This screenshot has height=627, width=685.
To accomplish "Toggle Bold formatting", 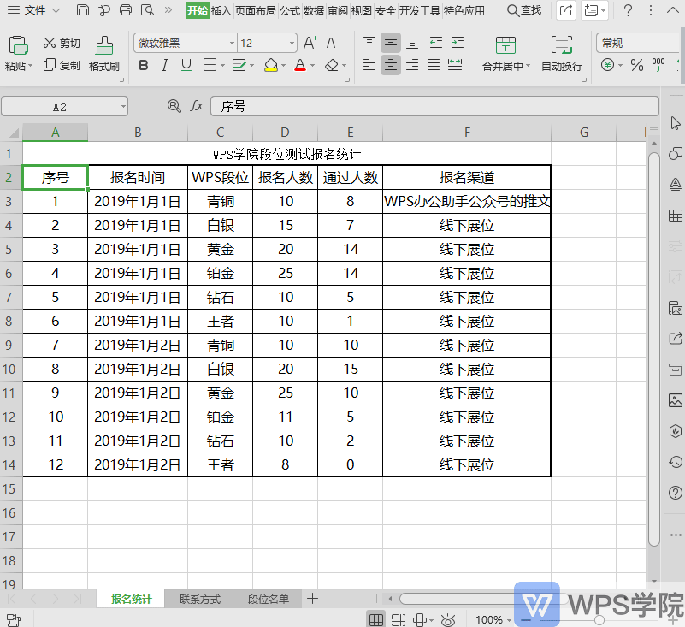I will click(x=144, y=66).
